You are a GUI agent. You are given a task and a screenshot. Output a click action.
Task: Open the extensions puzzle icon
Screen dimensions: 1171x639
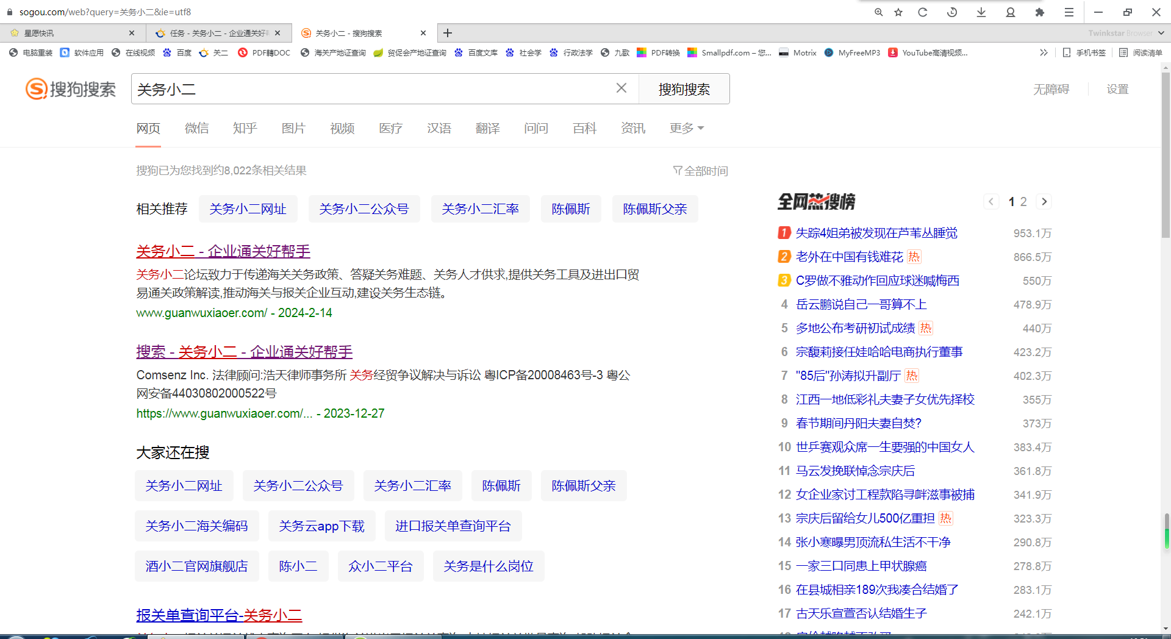coord(1040,12)
